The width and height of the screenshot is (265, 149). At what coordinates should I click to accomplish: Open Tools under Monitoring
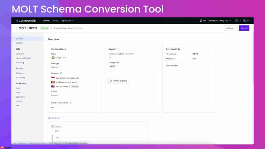18,88
